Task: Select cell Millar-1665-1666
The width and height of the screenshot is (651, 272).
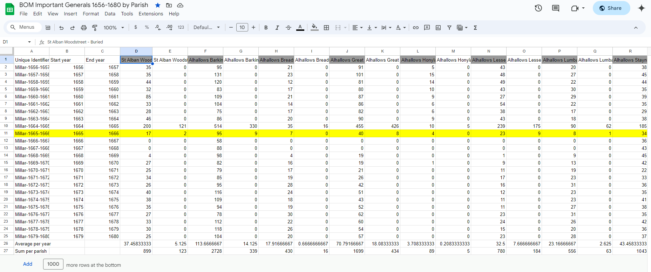Action: click(32, 133)
